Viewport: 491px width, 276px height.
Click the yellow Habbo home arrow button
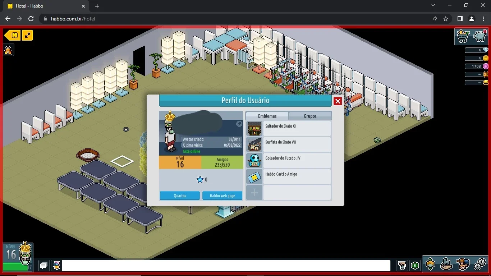[x=13, y=35]
